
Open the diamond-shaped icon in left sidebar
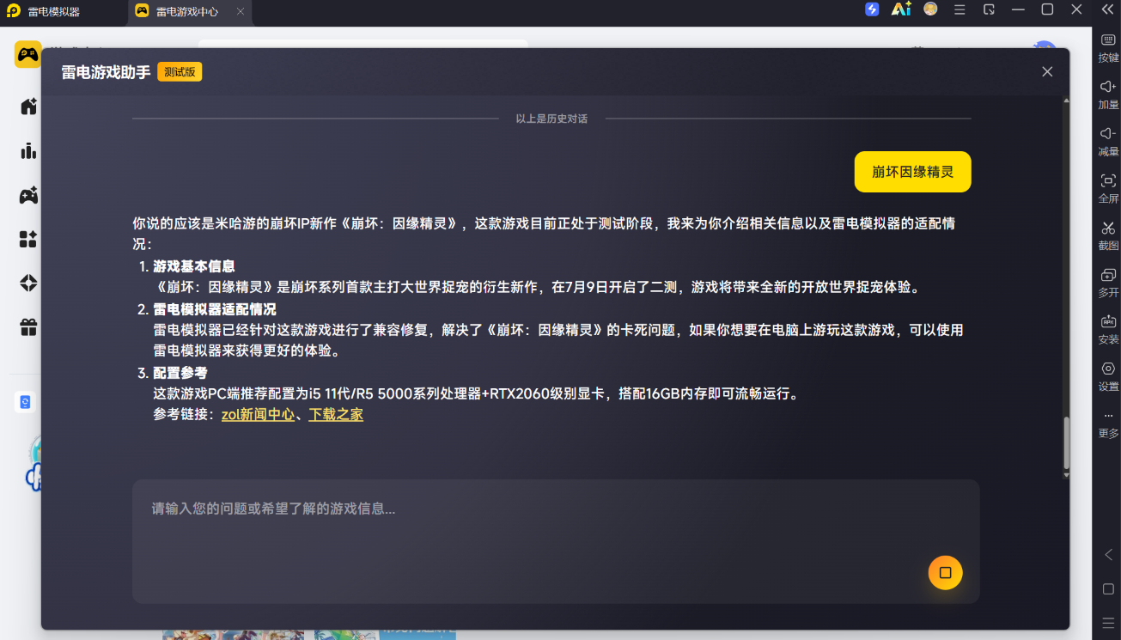[28, 283]
